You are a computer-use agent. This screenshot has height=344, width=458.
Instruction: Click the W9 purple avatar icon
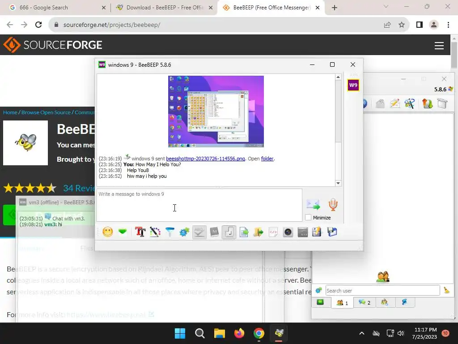pyautogui.click(x=353, y=85)
